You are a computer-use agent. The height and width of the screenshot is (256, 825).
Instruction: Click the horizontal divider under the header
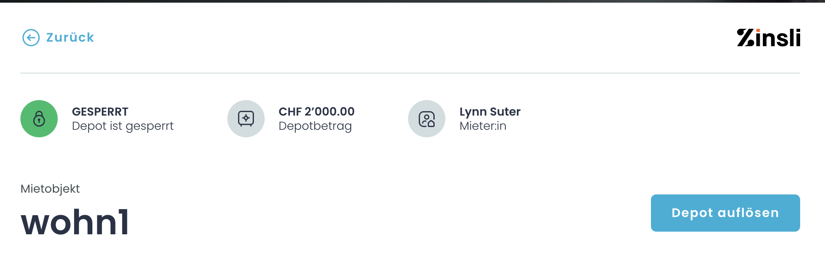[x=410, y=73]
